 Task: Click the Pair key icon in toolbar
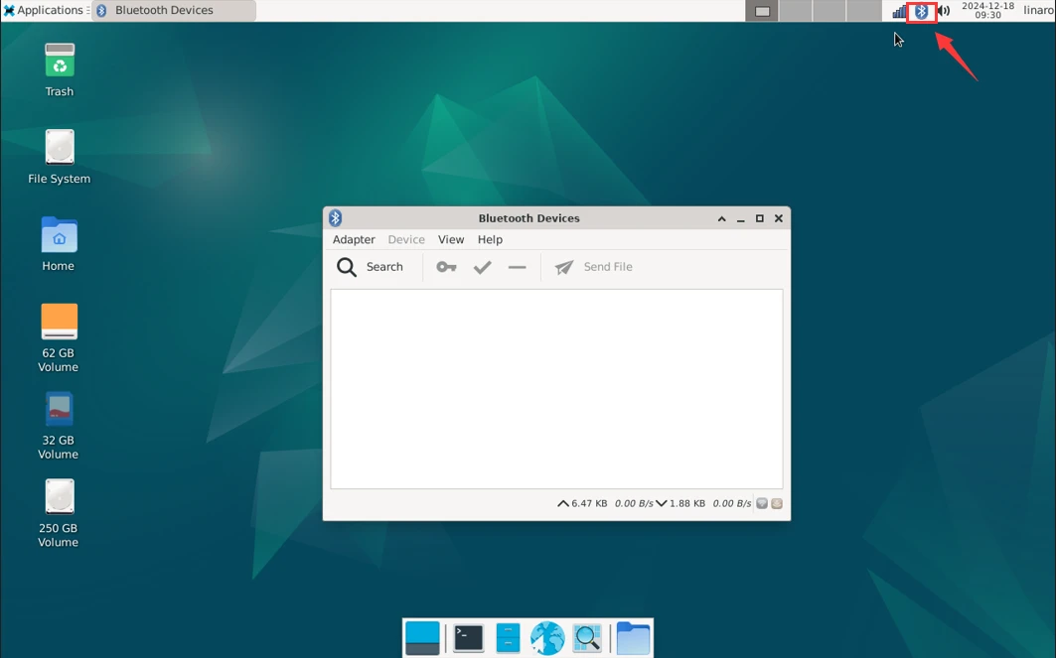[x=446, y=267]
